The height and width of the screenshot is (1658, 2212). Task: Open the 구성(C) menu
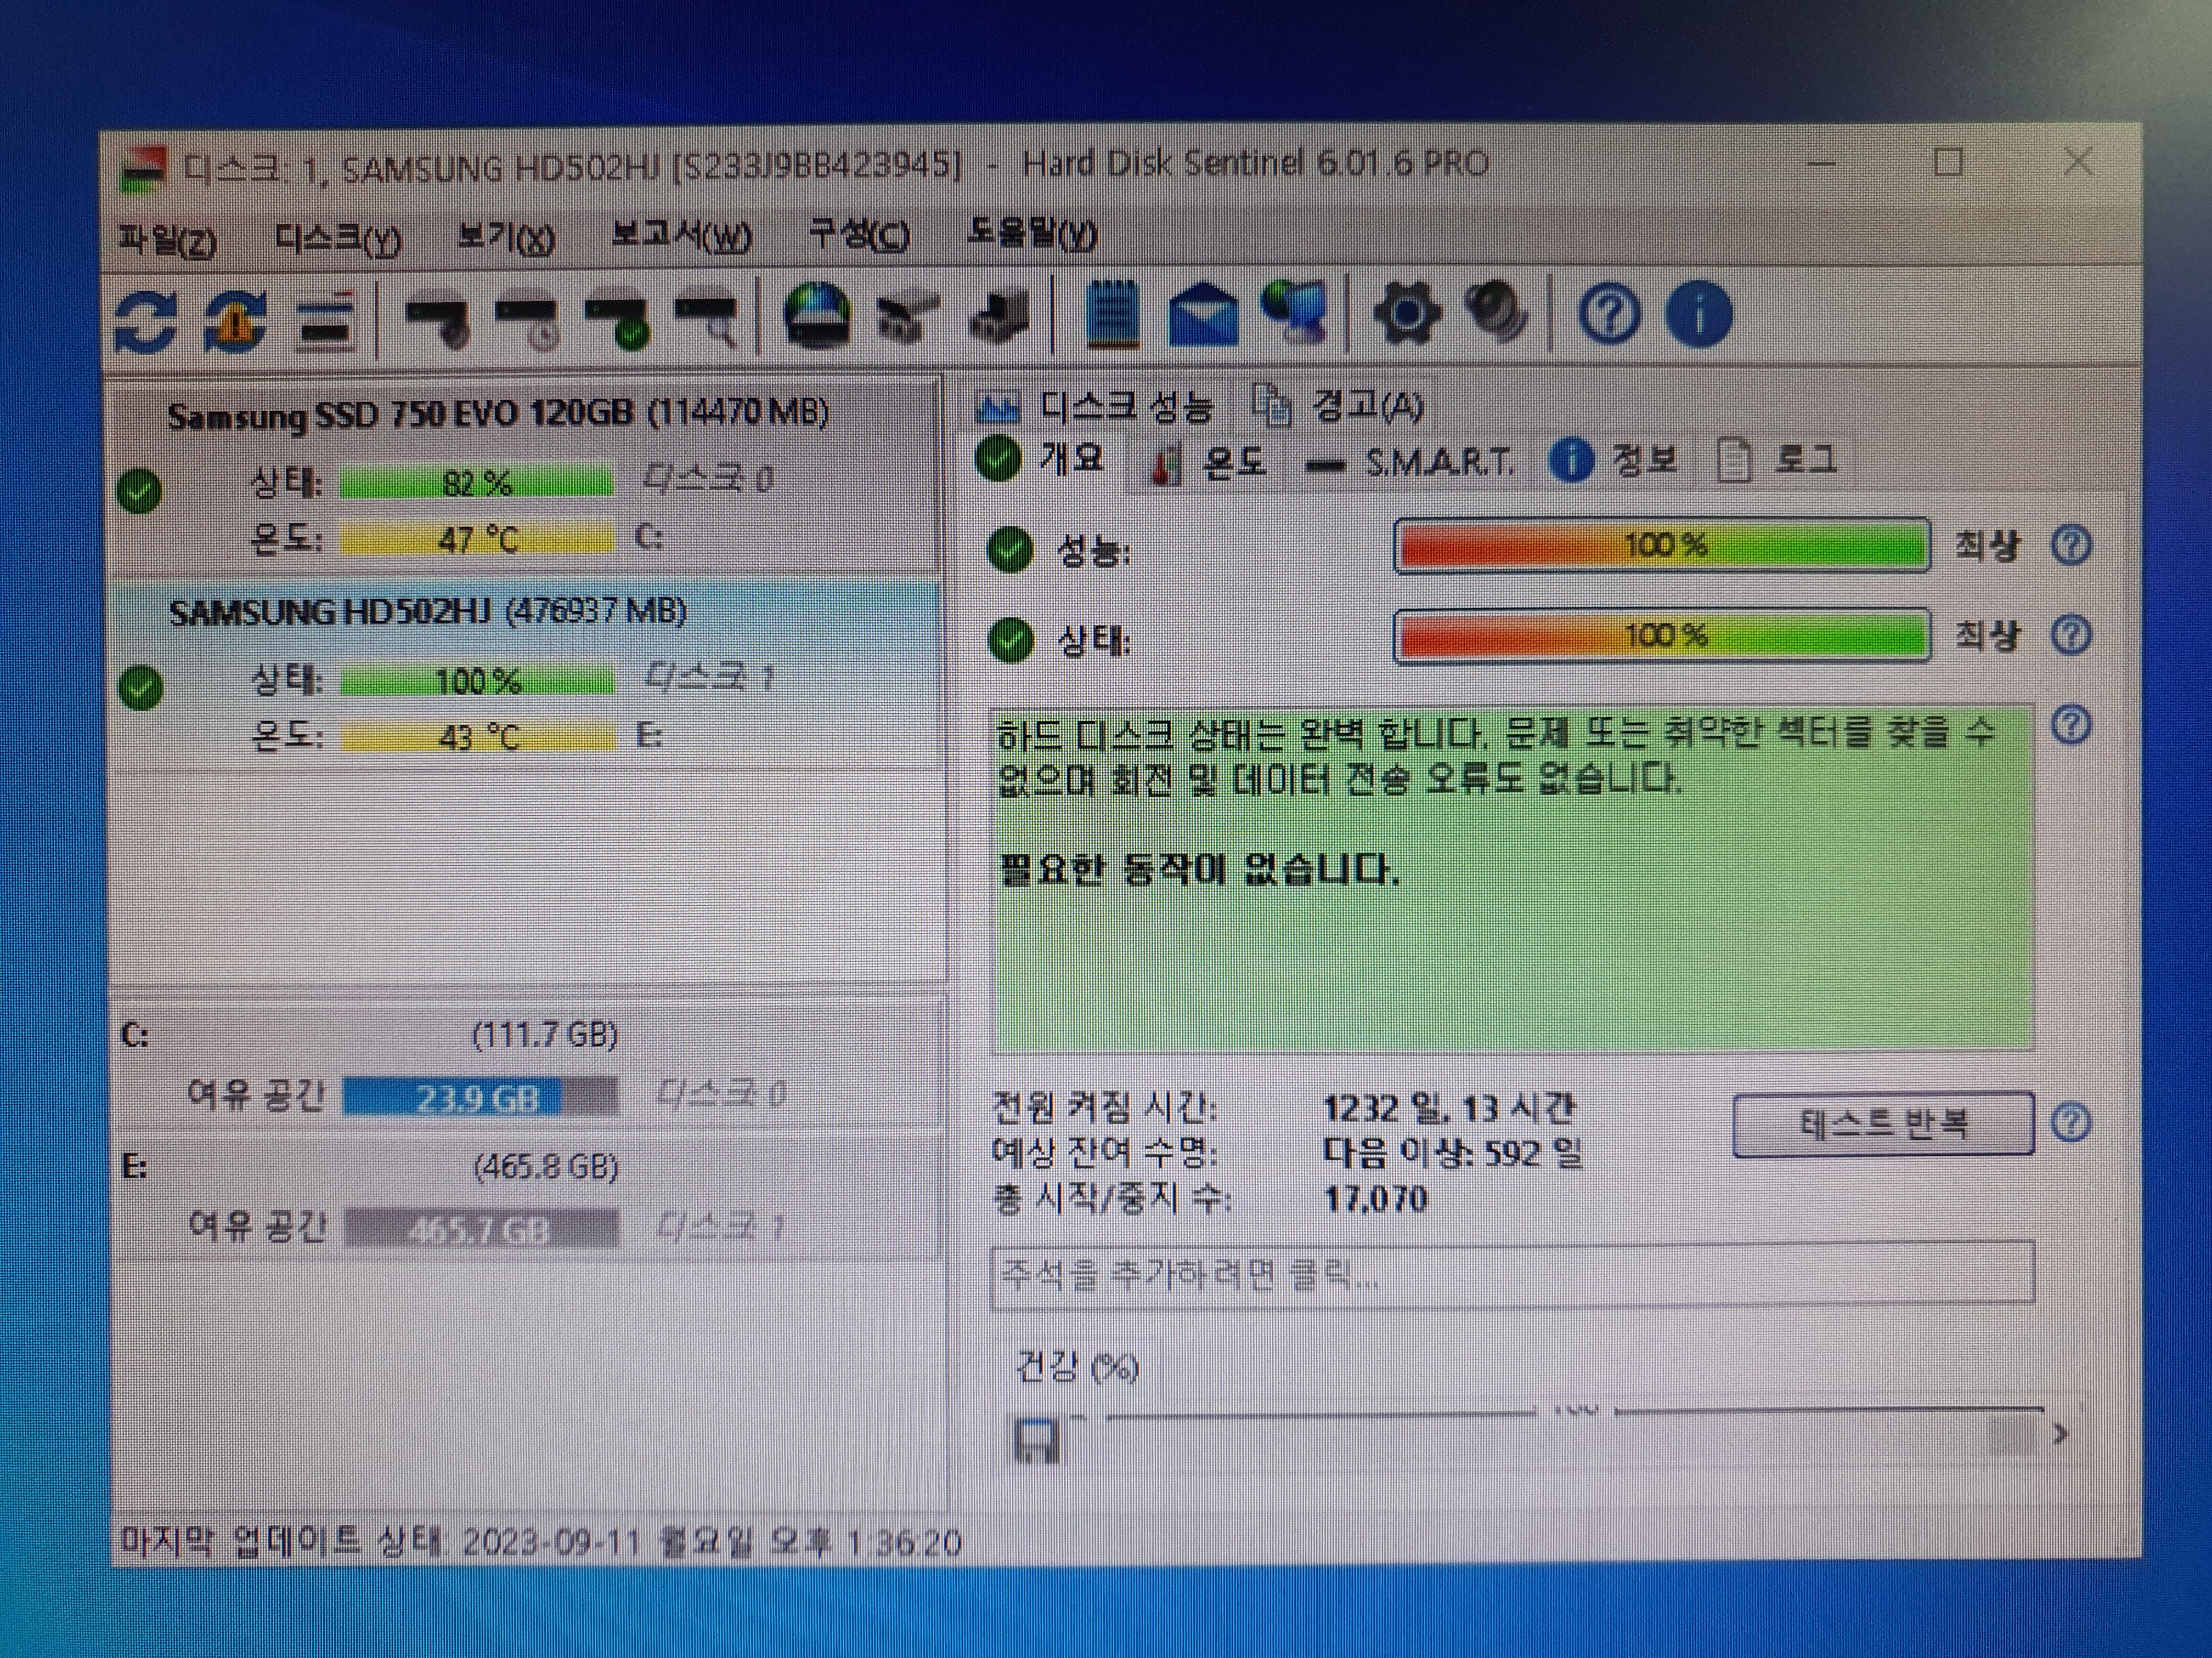point(859,236)
